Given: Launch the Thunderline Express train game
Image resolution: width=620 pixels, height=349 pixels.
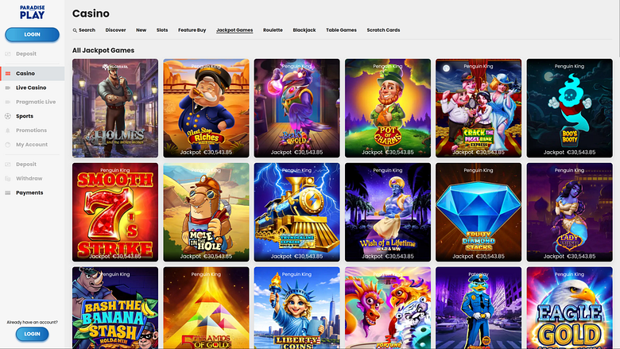Looking at the screenshot, I should pyautogui.click(x=297, y=212).
